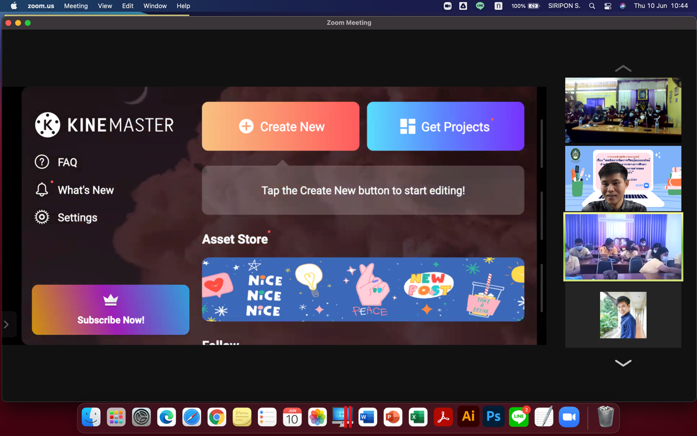697x436 pixels.
Task: Click the Create New button
Action: 281,127
